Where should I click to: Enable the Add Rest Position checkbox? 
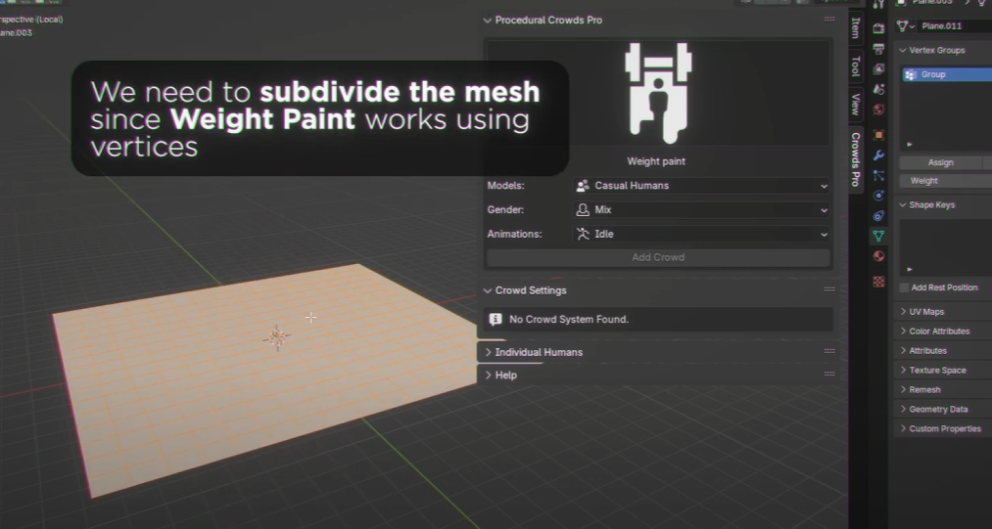pyautogui.click(x=904, y=287)
